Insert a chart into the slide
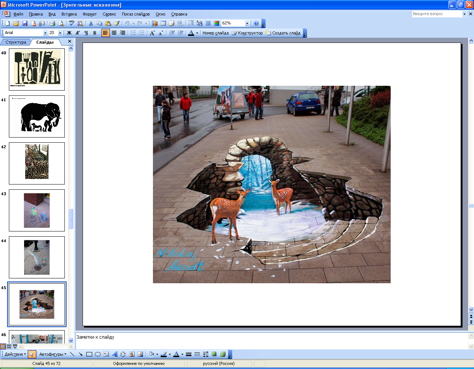Image resolution: width=474 pixels, height=369 pixels. click(155, 23)
